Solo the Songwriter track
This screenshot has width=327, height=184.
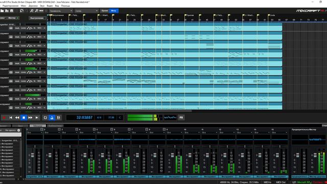point(23,28)
